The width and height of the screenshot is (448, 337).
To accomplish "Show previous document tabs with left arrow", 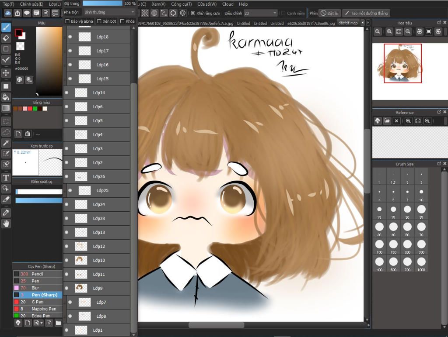I will (x=363, y=23).
